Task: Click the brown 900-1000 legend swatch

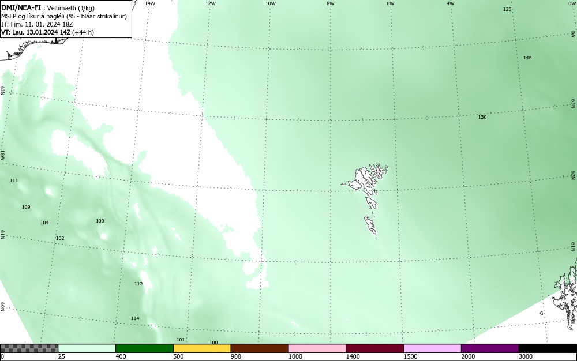Action: coord(260,348)
